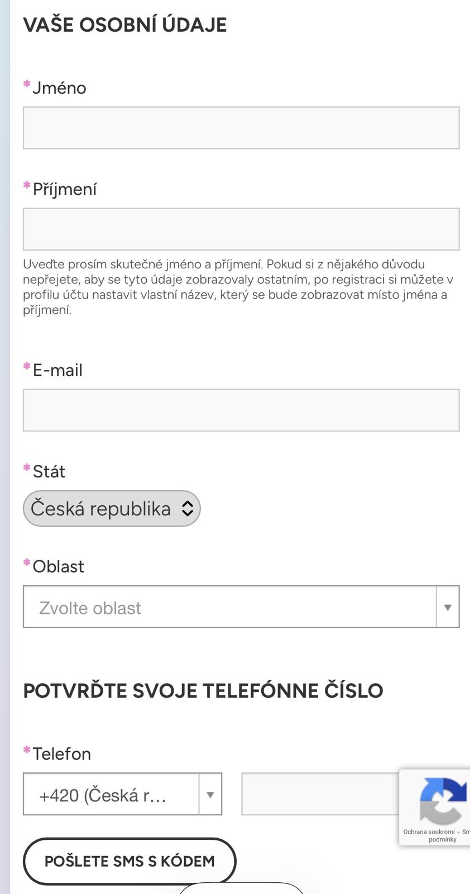Click the arrow of Oblast dropdown
470x894 pixels.
coord(447,607)
